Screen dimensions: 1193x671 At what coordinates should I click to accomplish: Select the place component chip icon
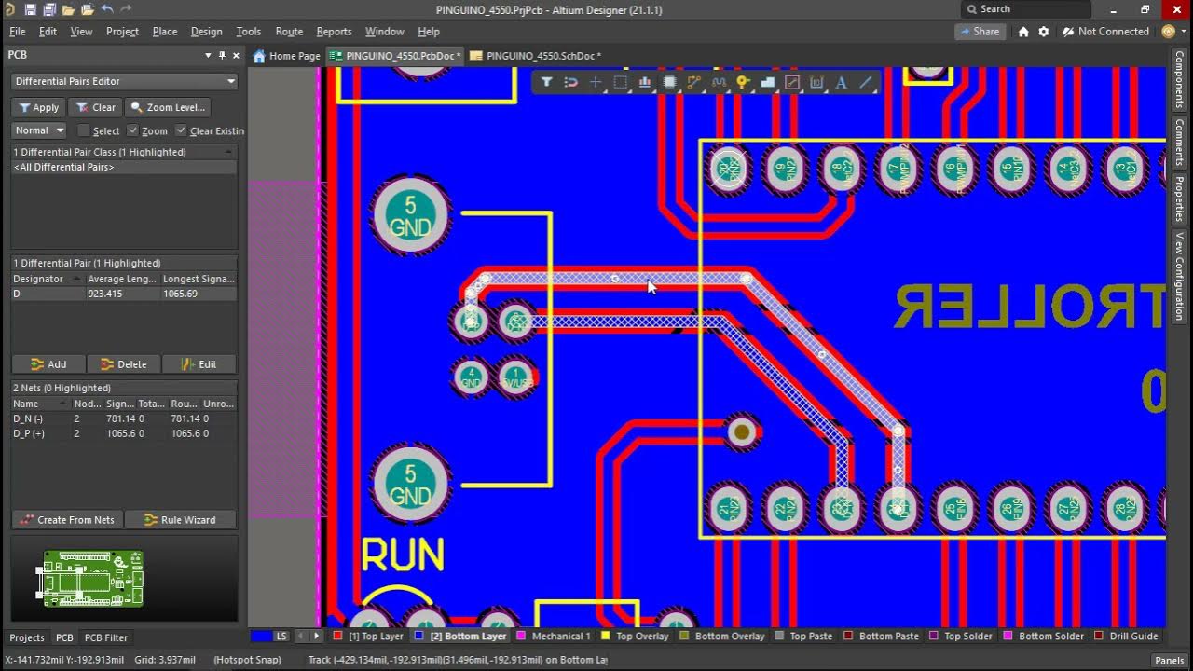point(669,82)
